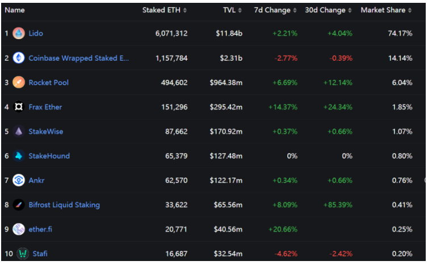Sort by Staked ETH arrow icon
This screenshot has width=428, height=265.
[x=185, y=10]
